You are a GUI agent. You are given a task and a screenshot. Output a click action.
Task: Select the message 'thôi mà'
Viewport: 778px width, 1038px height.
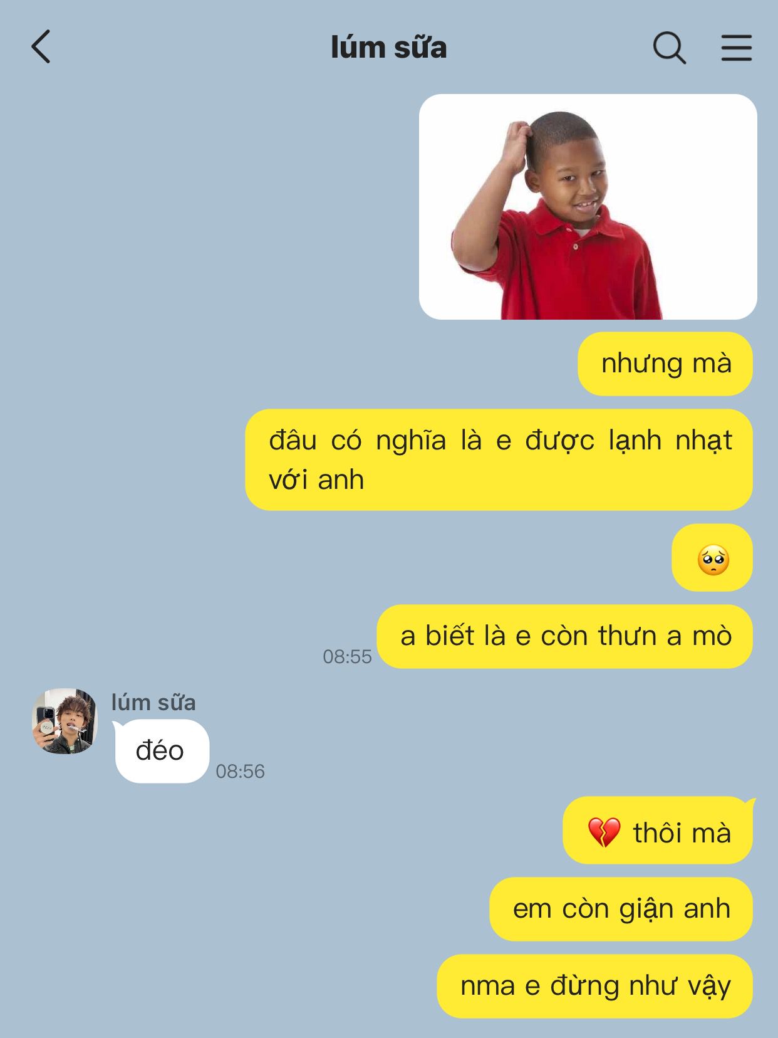coord(658,832)
